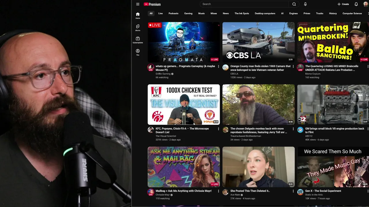Click the YouTube Premium logo
369x207 pixels.
click(x=152, y=4)
